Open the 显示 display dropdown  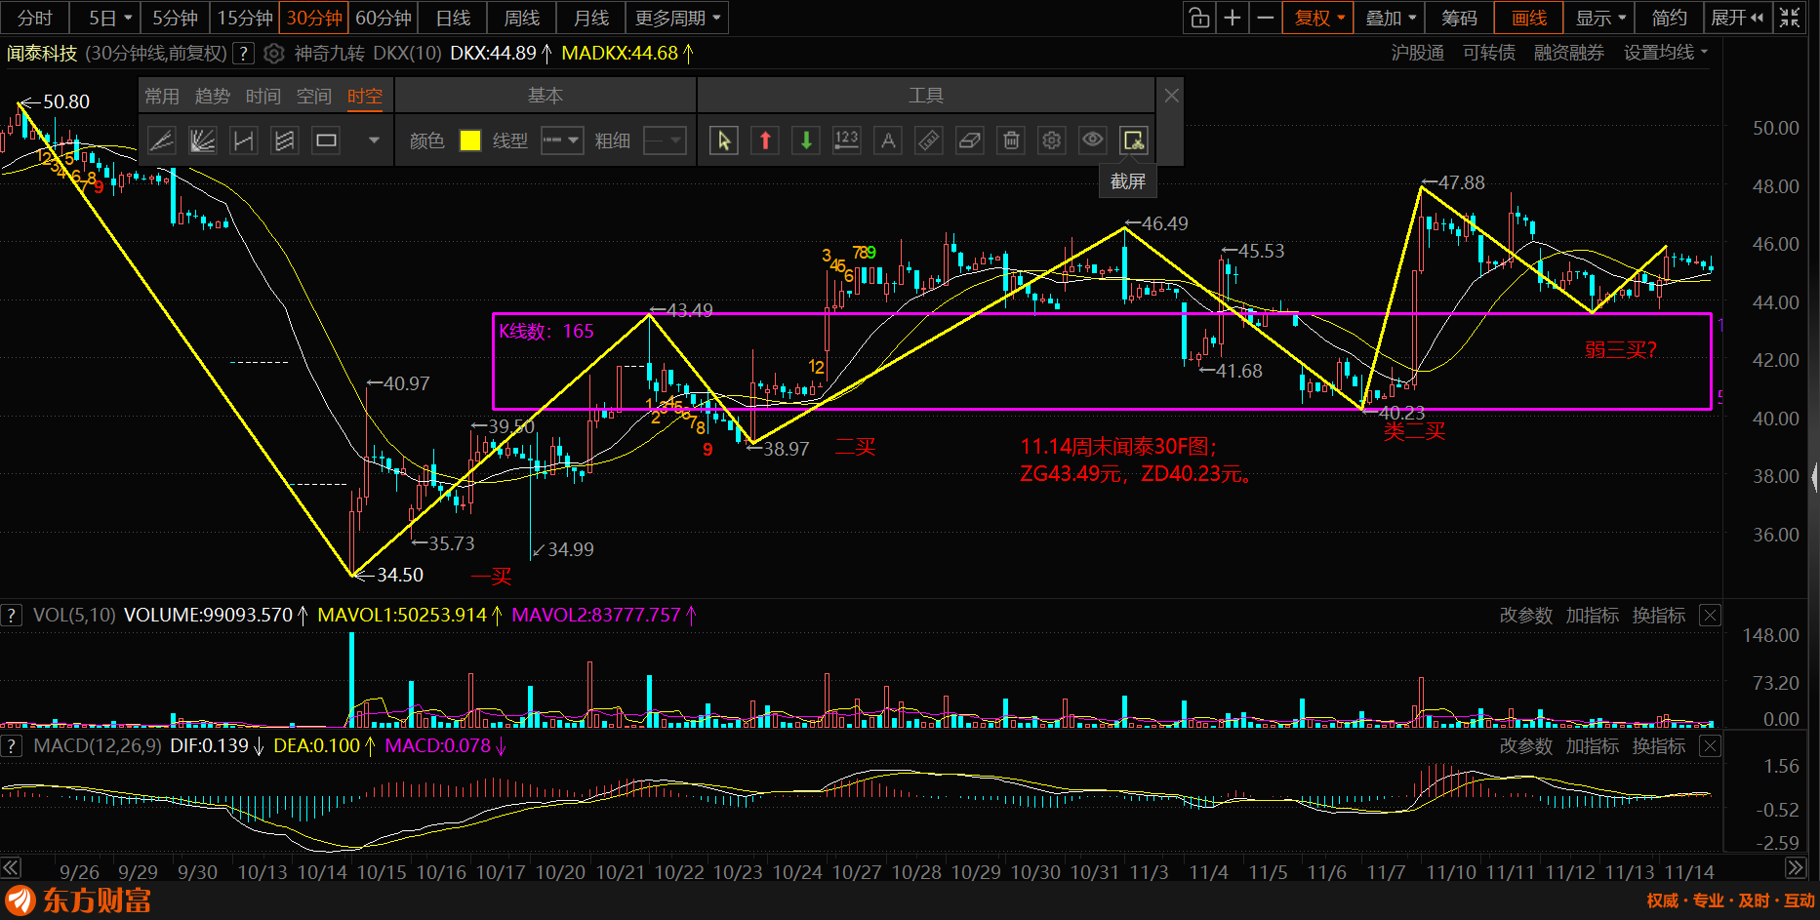[1601, 18]
